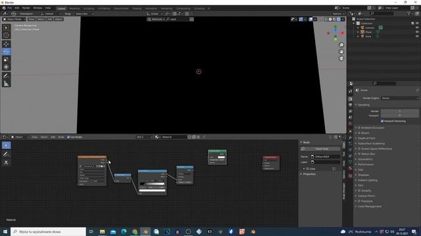The height and width of the screenshot is (236, 421).
Task: Open the Options popover in viewport header
Action: (x=338, y=14)
